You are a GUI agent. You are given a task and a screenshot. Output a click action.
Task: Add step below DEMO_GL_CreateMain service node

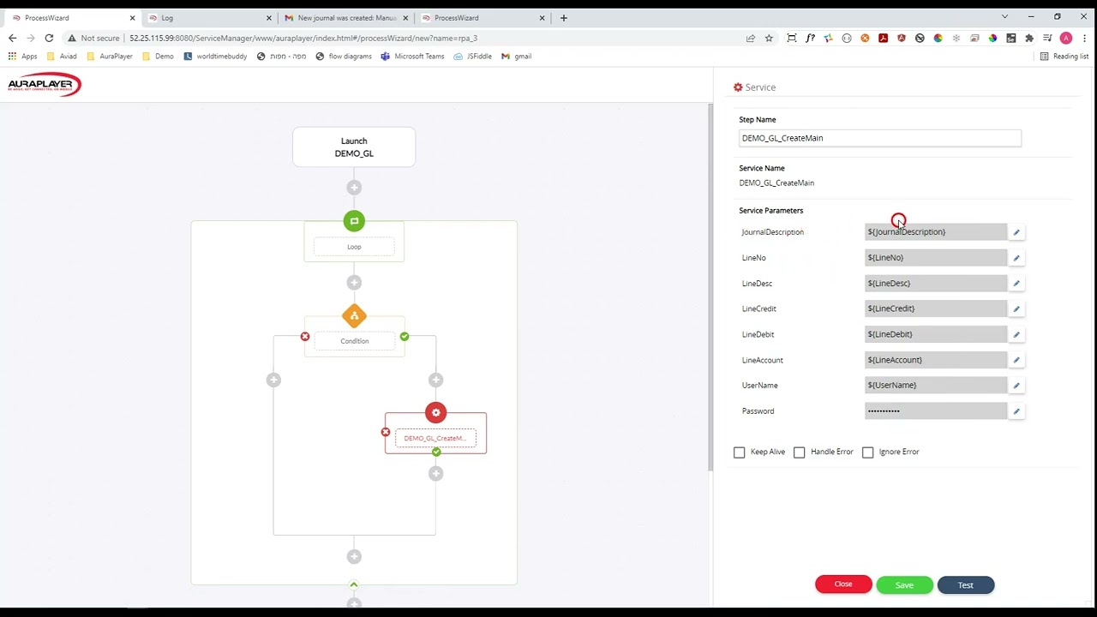click(435, 473)
